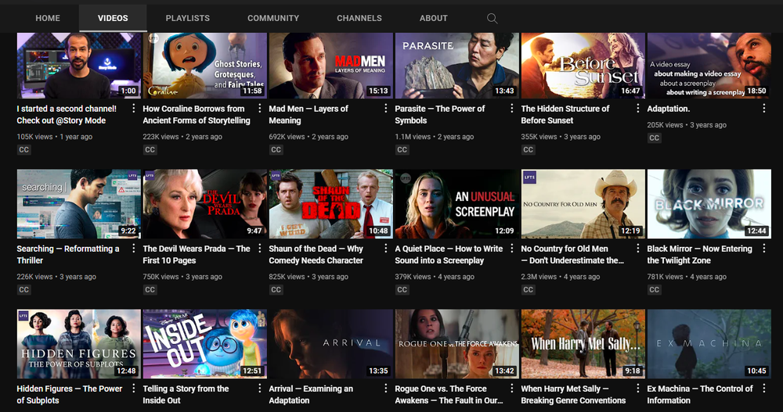Open options menu for When Harry Met Sally video
The height and width of the screenshot is (412, 783).
point(637,388)
